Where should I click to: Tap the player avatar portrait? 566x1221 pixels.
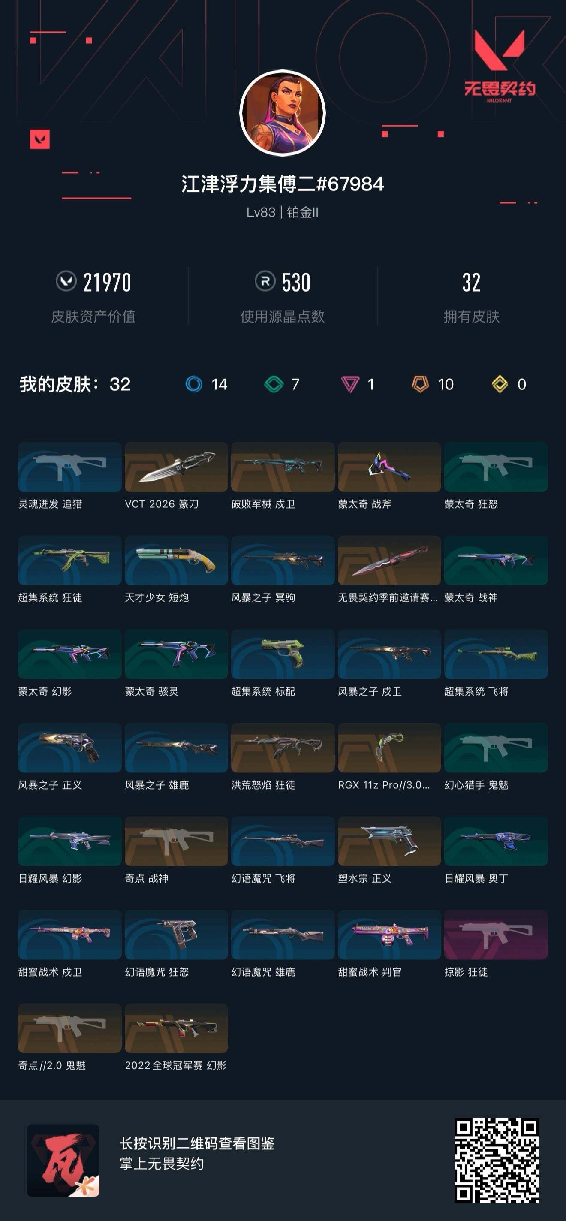click(x=283, y=113)
